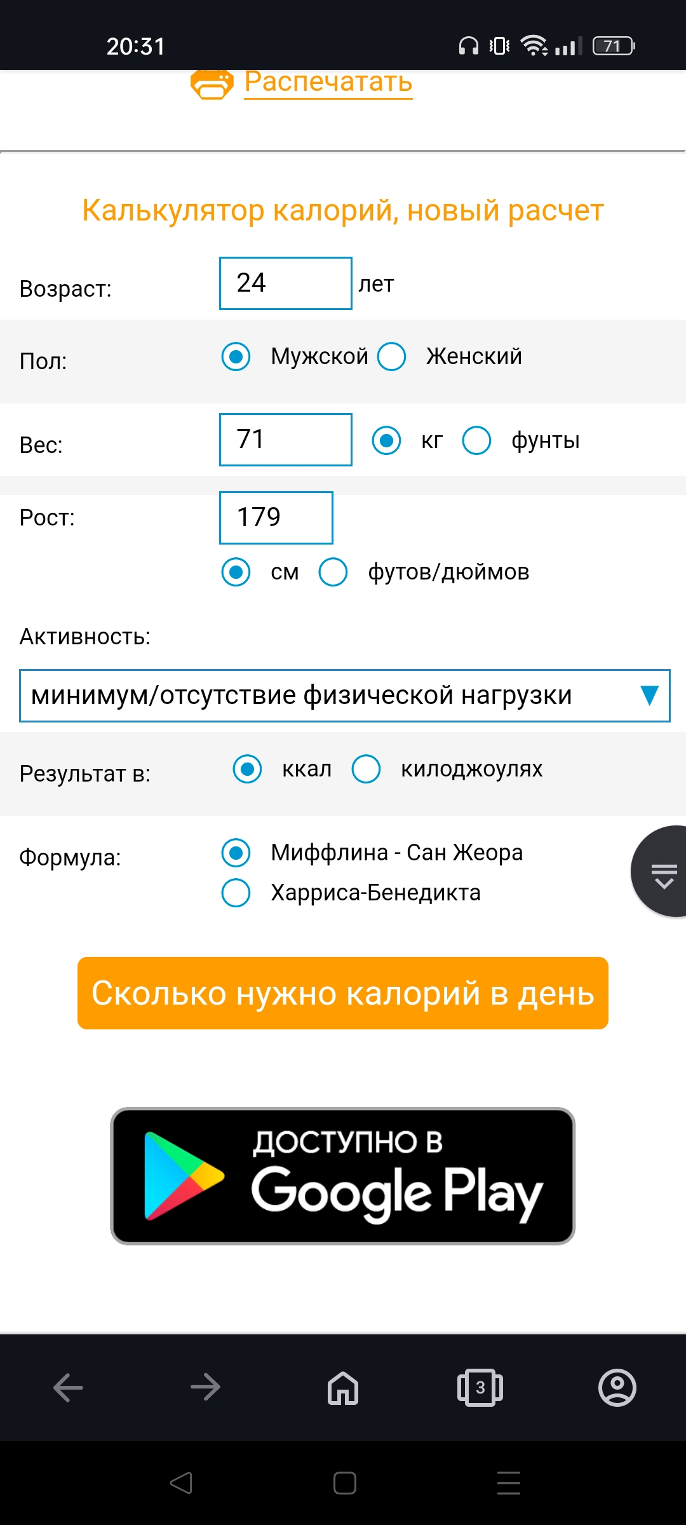This screenshot has height=1525, width=686.
Task: Open the browser profile account icon
Action: pyautogui.click(x=617, y=1386)
